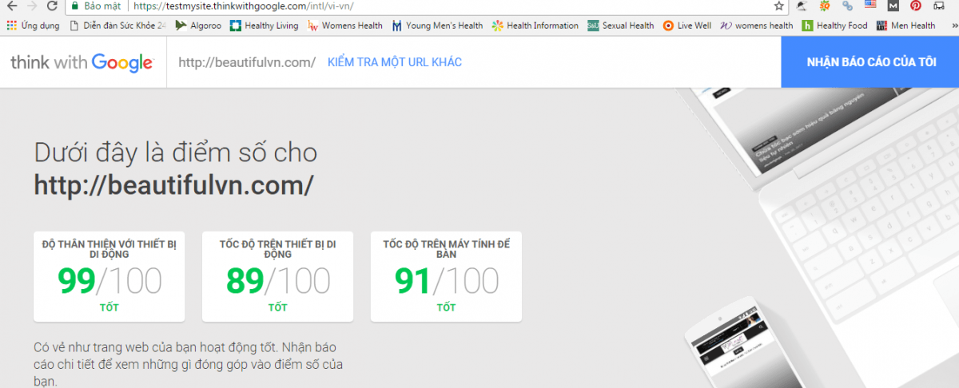Open the Live Well bookmark
The width and height of the screenshot is (959, 388).
point(687,26)
